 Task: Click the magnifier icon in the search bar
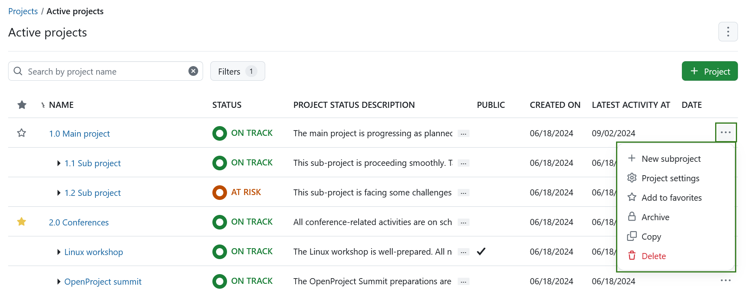pyautogui.click(x=18, y=71)
